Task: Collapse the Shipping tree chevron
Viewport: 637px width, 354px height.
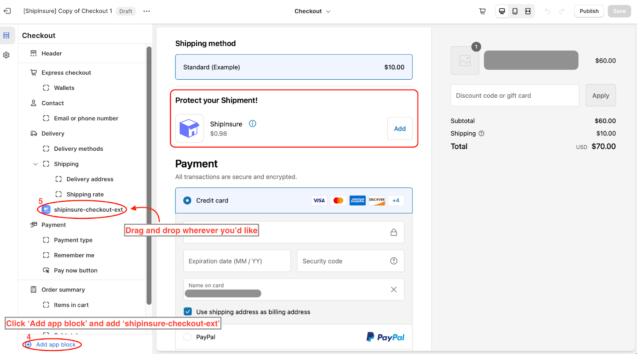Action: 35,164
